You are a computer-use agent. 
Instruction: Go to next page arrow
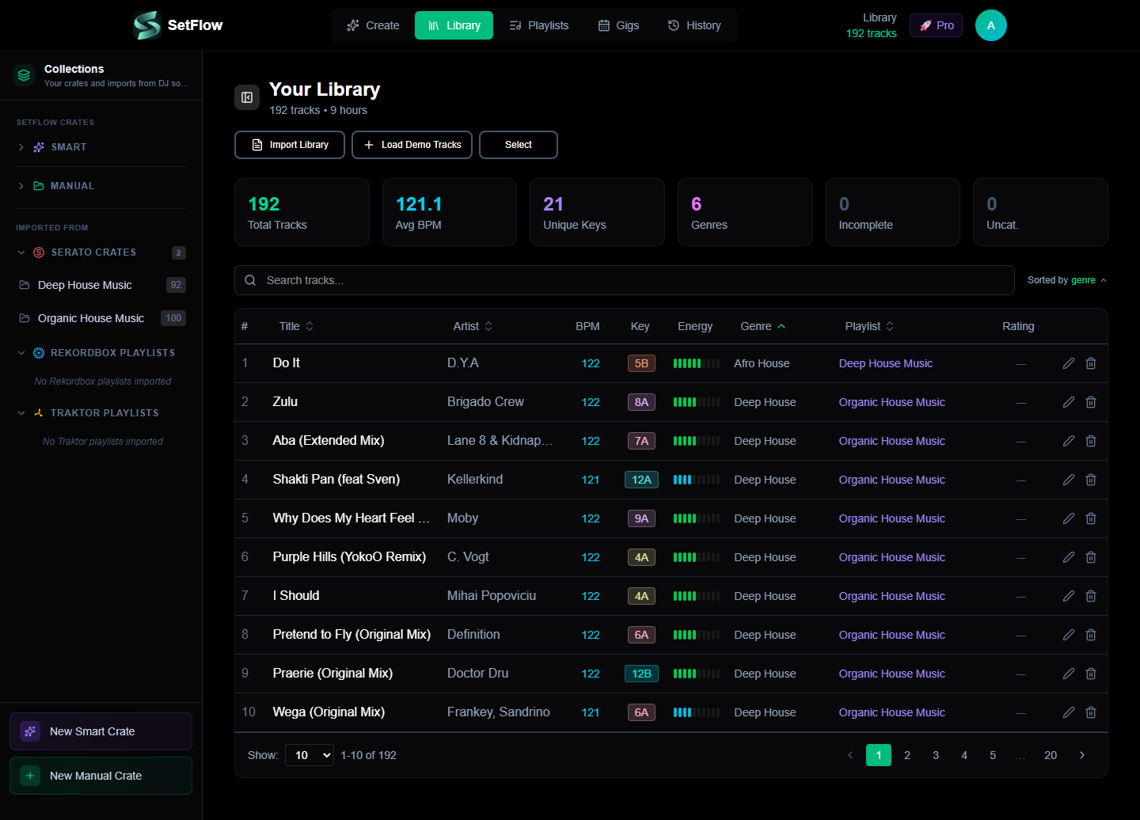1081,755
